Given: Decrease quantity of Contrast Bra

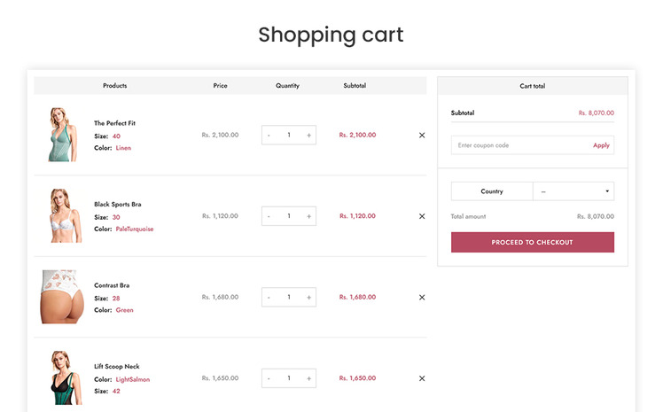Looking at the screenshot, I should (x=269, y=298).
